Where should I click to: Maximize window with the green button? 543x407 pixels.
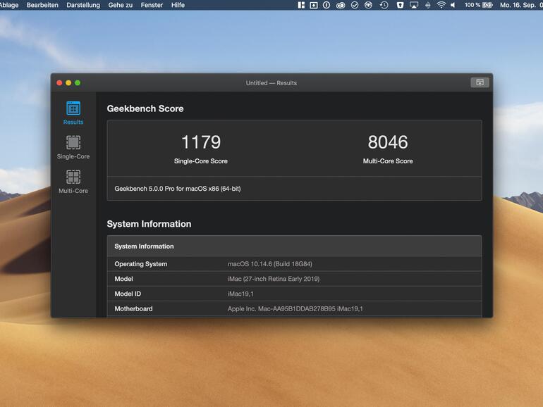pos(78,82)
